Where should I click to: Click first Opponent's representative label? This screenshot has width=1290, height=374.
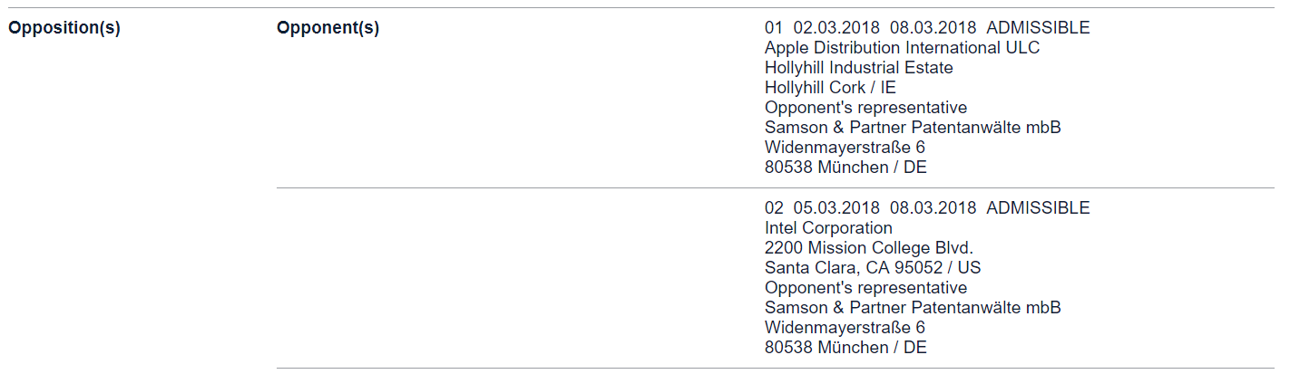click(x=866, y=108)
